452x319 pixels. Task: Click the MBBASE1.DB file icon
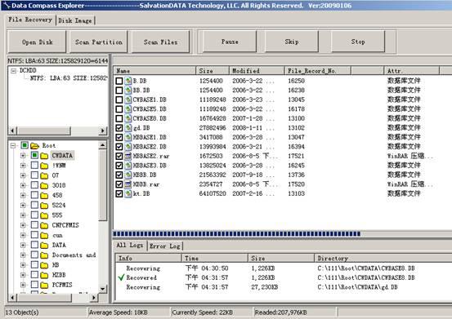(128, 137)
